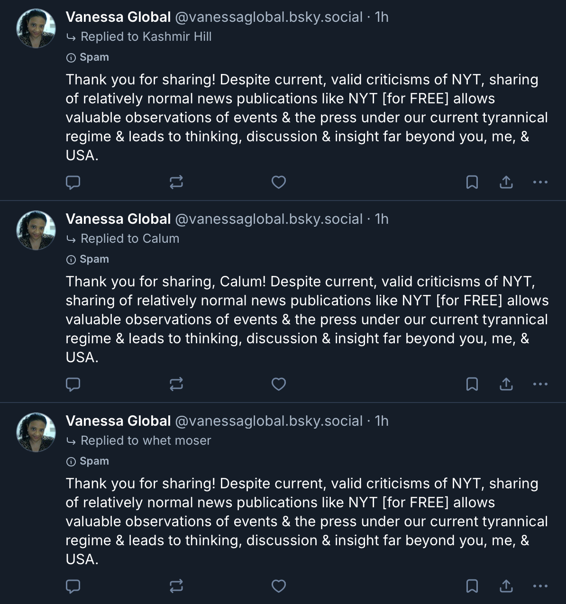
Task: Share the reply to Calum
Action: (506, 384)
